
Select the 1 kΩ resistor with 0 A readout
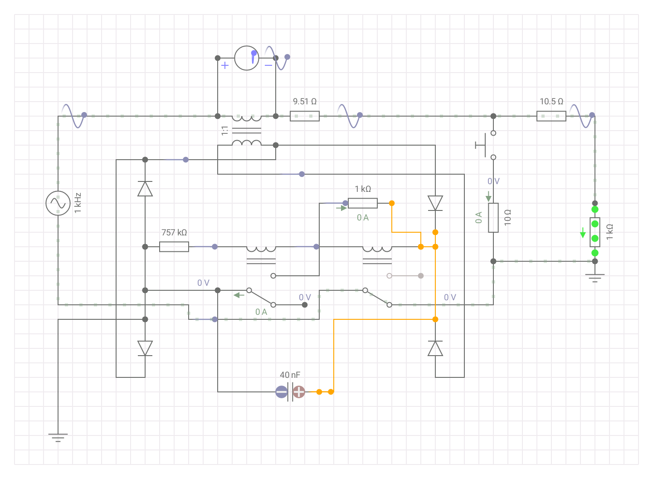pos(362,203)
